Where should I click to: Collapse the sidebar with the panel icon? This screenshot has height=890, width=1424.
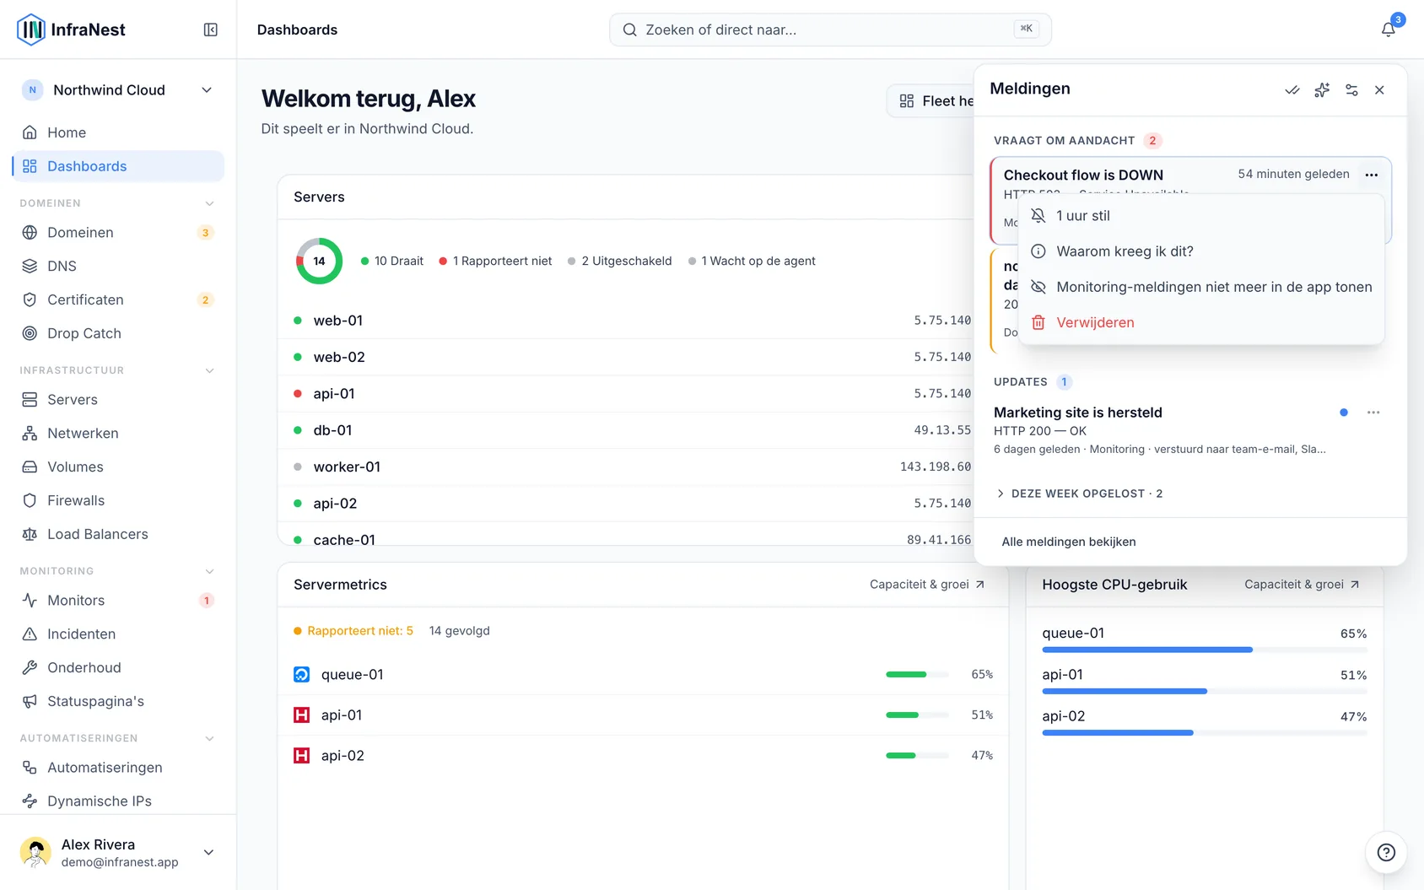211,30
